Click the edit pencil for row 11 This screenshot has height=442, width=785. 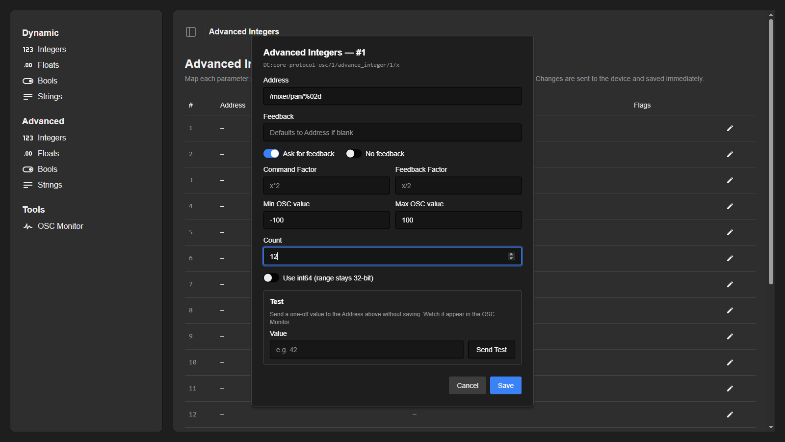coord(730,388)
